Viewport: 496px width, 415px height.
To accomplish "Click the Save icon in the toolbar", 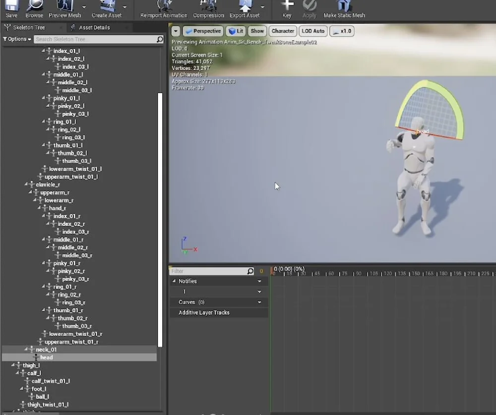I will click(x=11, y=8).
